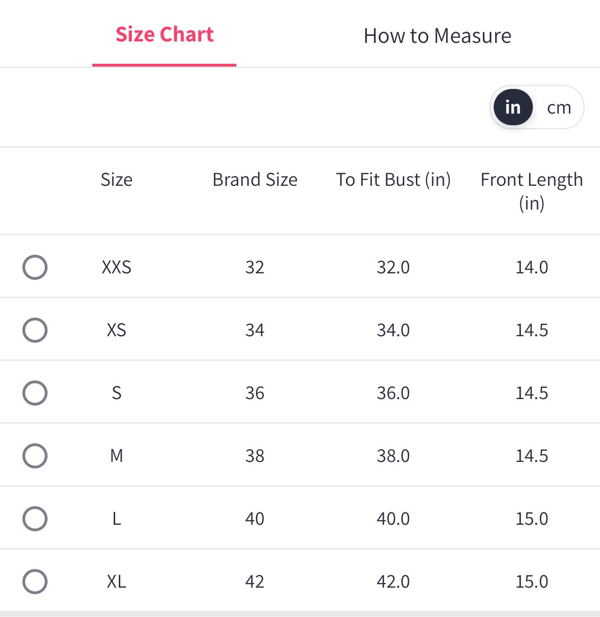Select the XS size radio button
The height and width of the screenshot is (617, 600).
[x=35, y=330]
